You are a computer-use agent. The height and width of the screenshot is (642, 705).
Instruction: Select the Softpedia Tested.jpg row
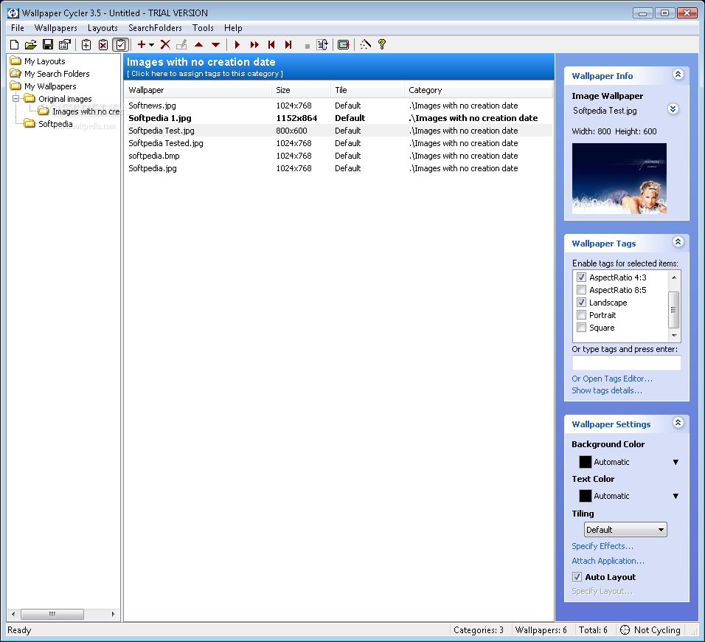coord(338,143)
